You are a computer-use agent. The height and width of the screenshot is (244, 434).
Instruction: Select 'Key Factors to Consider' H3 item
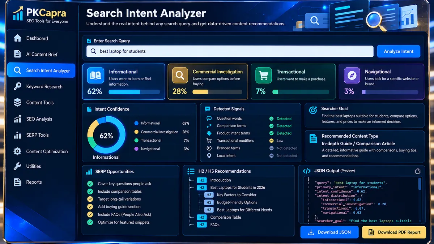click(237, 195)
